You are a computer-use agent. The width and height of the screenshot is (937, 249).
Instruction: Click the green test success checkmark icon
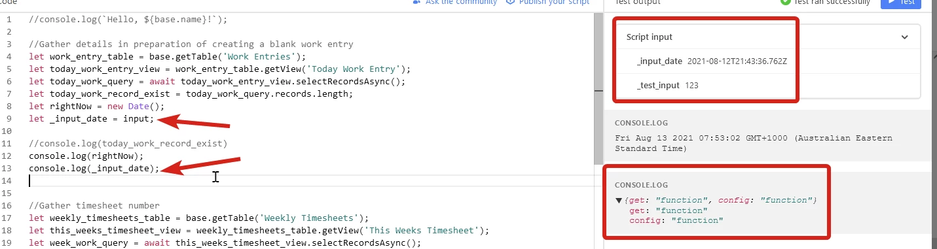coord(785,2)
